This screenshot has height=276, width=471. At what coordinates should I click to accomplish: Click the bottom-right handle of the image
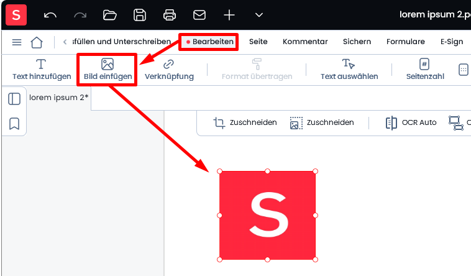[316, 259]
